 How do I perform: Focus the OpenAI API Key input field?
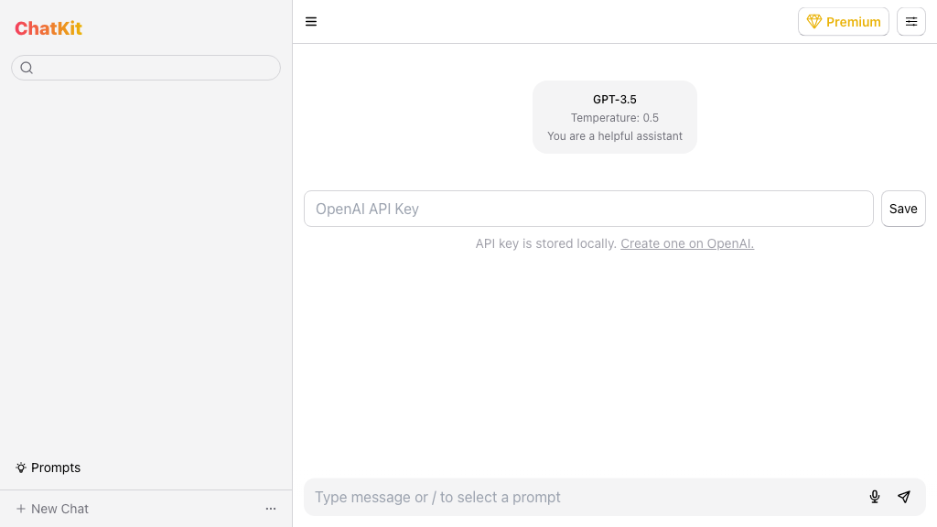tap(588, 209)
